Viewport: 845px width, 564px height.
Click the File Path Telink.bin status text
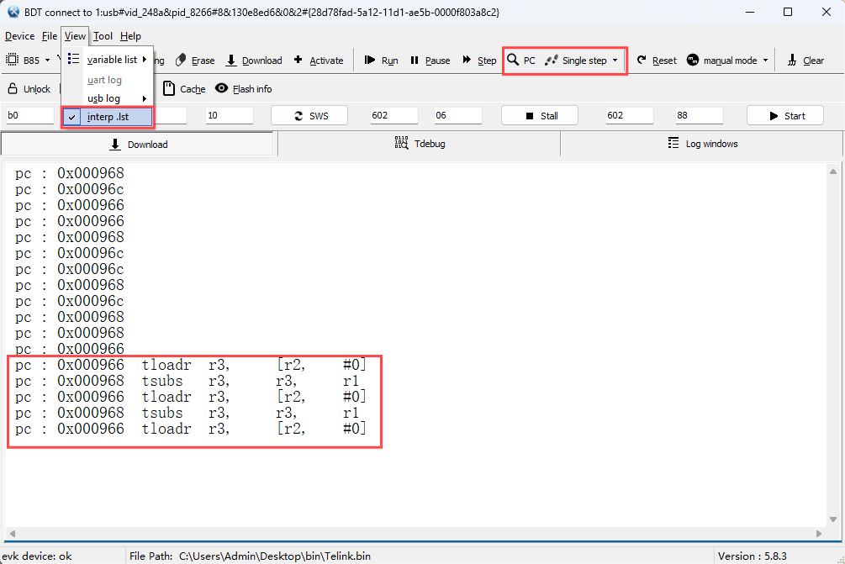(x=250, y=556)
